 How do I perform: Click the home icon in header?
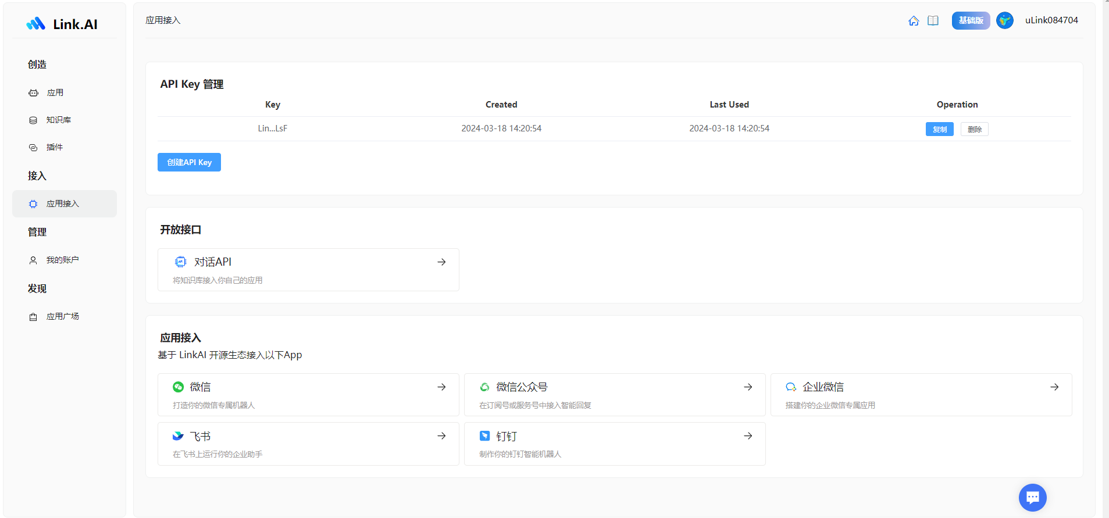pos(914,21)
